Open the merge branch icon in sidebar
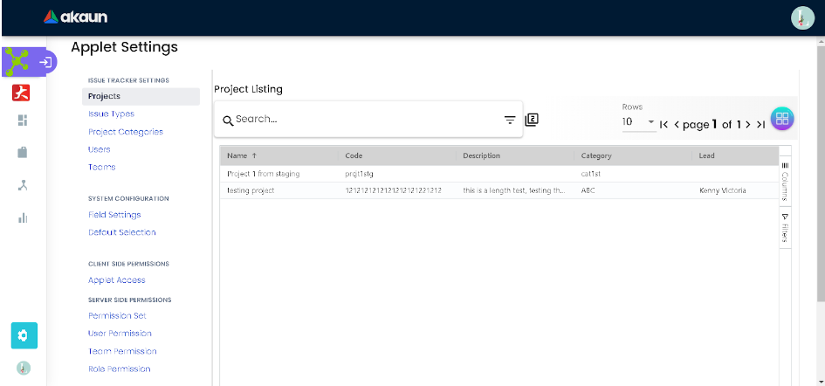The width and height of the screenshot is (825, 386). (x=22, y=185)
